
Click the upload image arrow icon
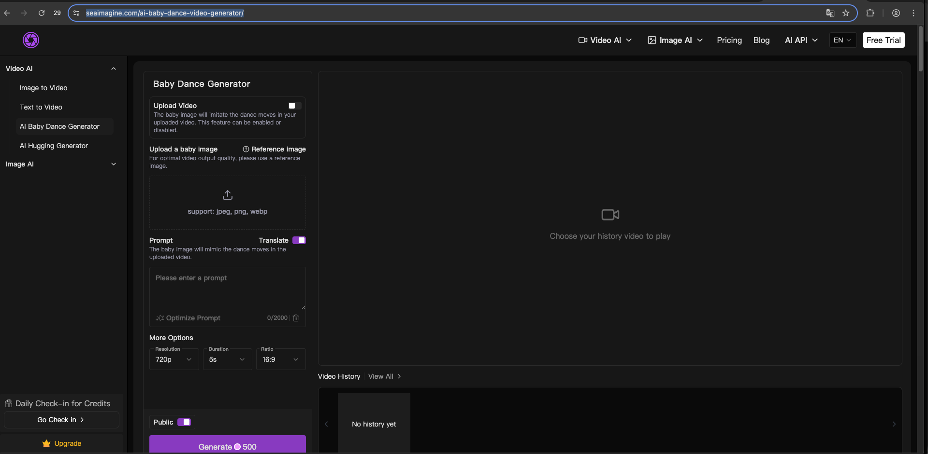pos(227,195)
